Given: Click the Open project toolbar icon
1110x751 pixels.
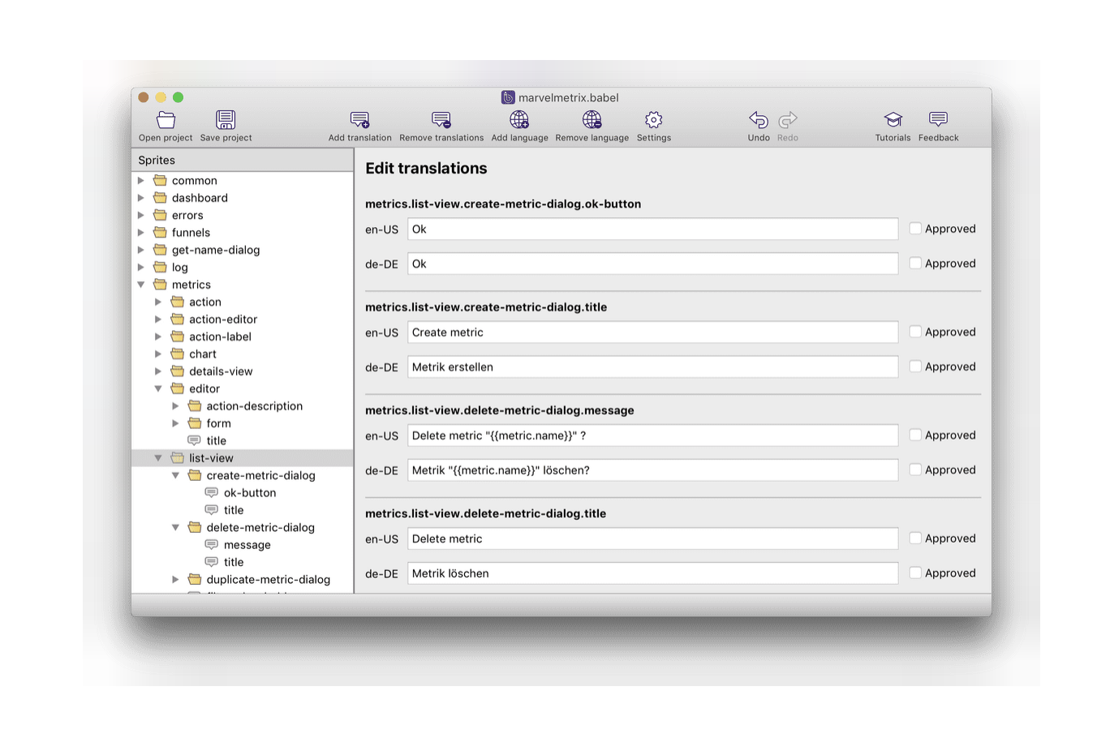Looking at the screenshot, I should pos(166,120).
